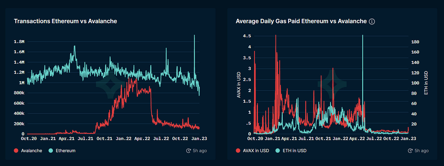Click Jul.22 x-axis label in Transactions chart
This screenshot has height=166, width=444.
point(161,139)
